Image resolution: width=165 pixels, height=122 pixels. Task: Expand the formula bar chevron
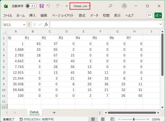tap(161, 24)
